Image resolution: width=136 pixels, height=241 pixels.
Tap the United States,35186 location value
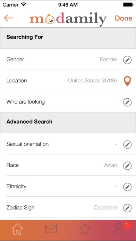pos(93,81)
